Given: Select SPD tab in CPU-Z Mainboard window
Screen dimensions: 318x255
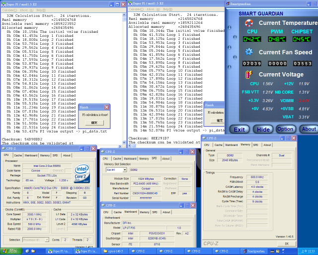Looking at the screenshot, I should 155,212.
